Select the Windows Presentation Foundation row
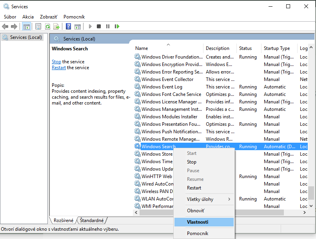Screen dimensions: 316x239 (x=221, y=124)
